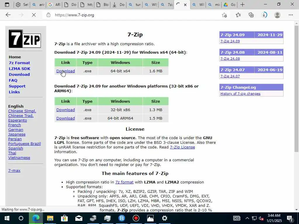Switch to the Settings tab
299x224 pixels.
coord(22,5)
